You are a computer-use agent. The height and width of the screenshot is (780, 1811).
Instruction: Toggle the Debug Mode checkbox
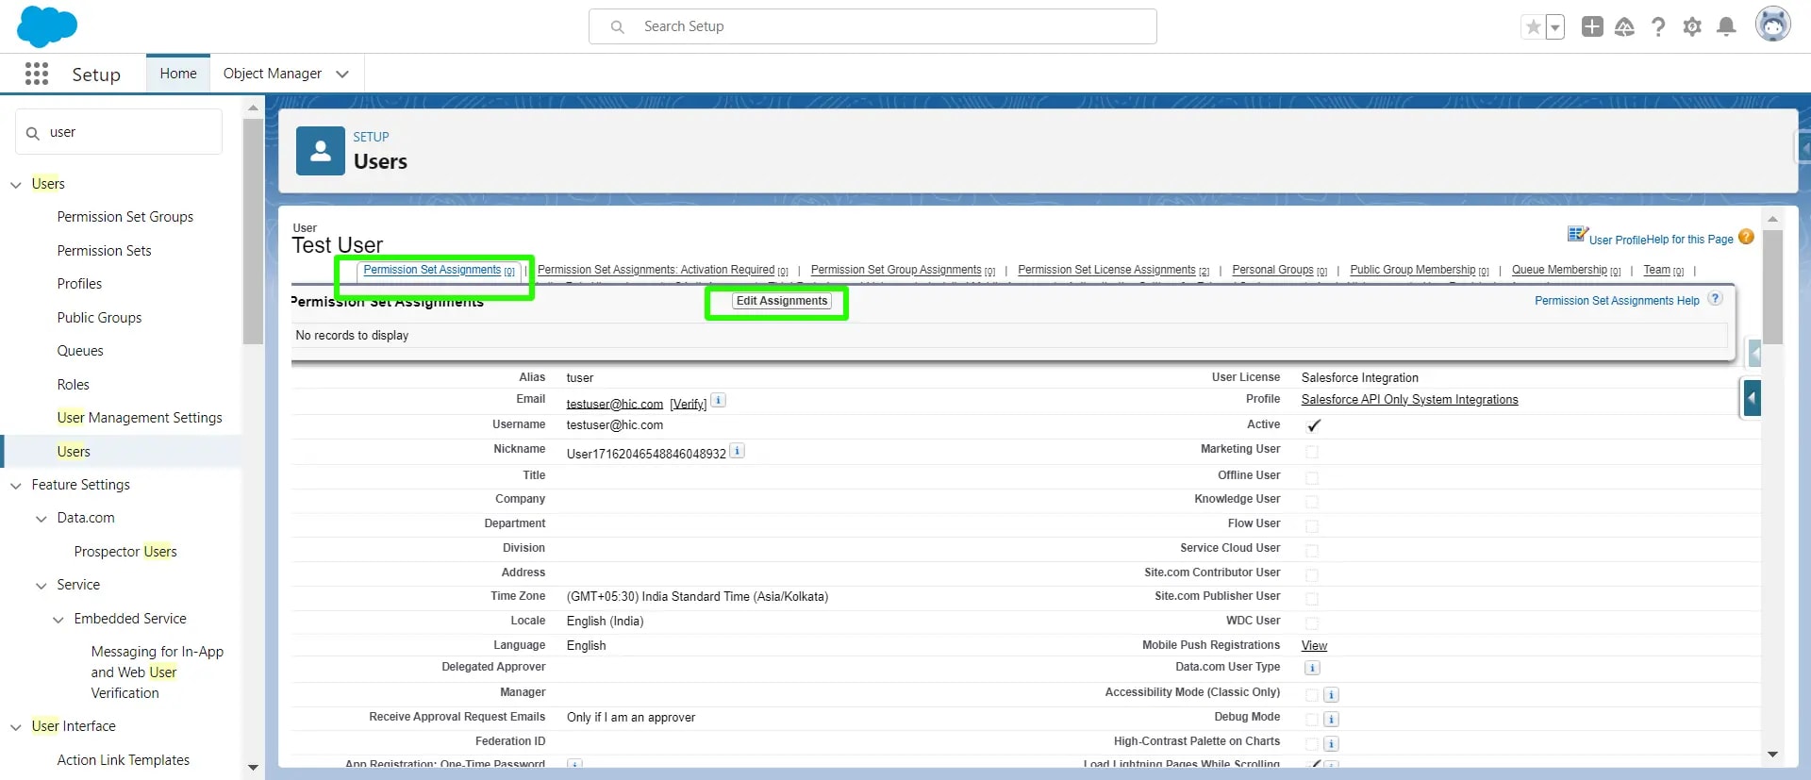[x=1312, y=719]
